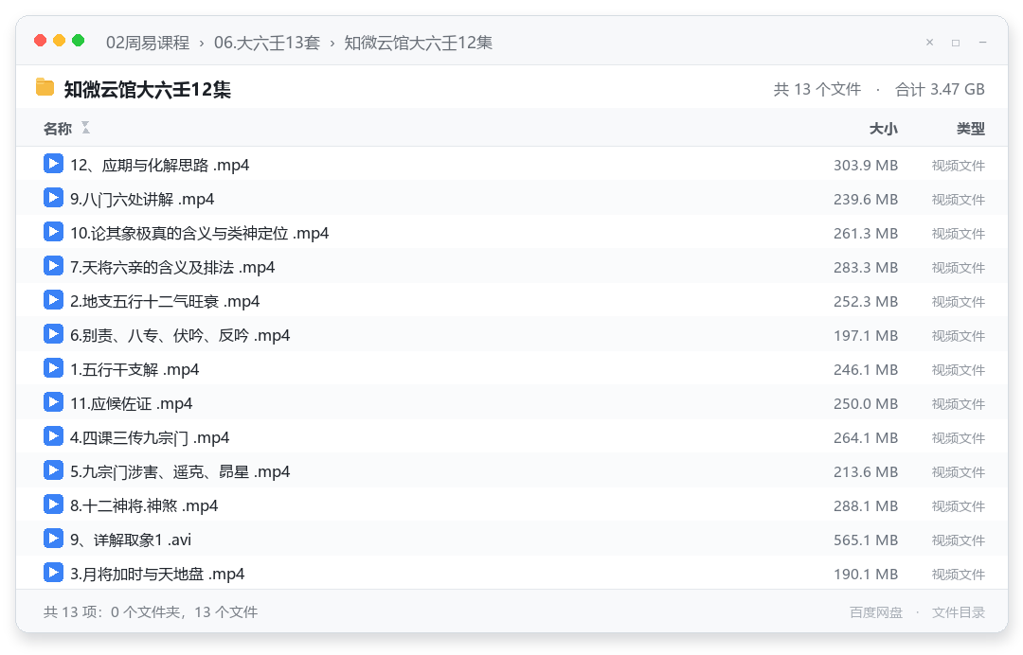Select the video icon for 4.四课三传九宗门.mp4
Image resolution: width=1023 pixels, height=655 pixels.
tap(53, 436)
